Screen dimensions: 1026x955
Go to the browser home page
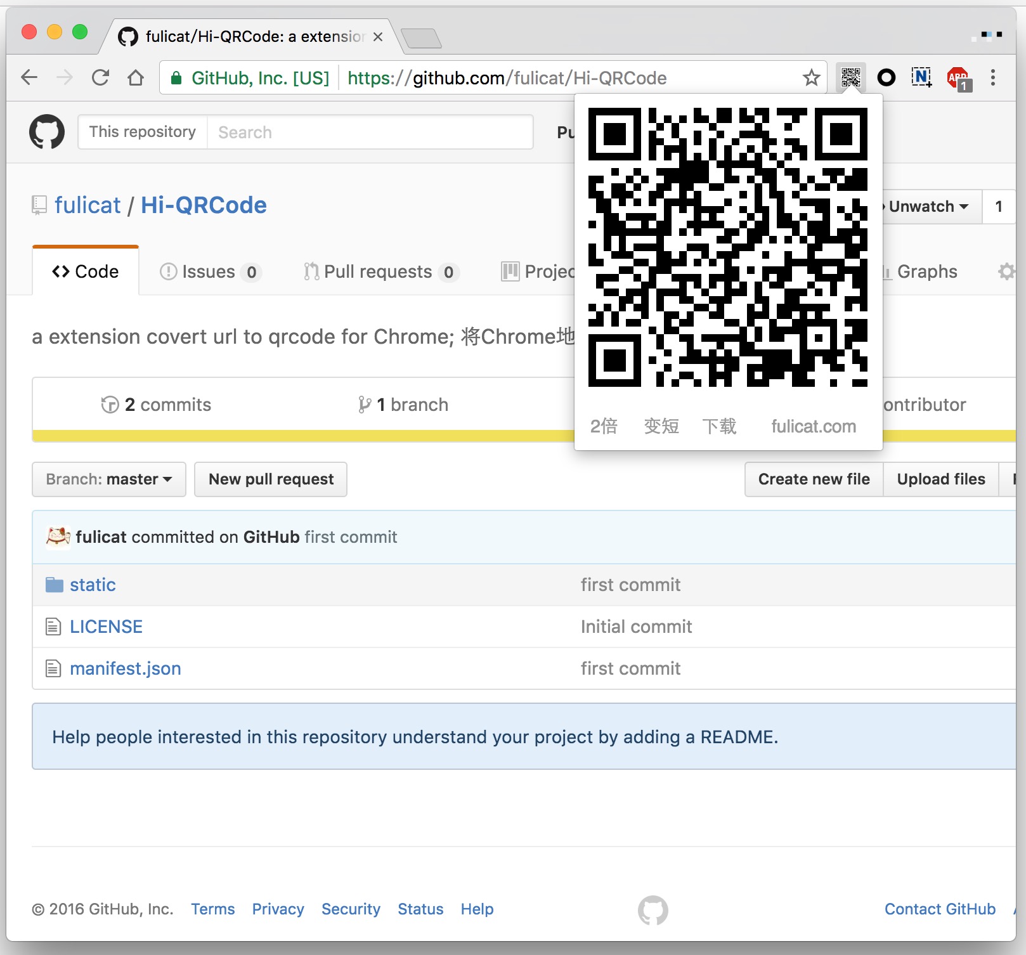tap(136, 77)
